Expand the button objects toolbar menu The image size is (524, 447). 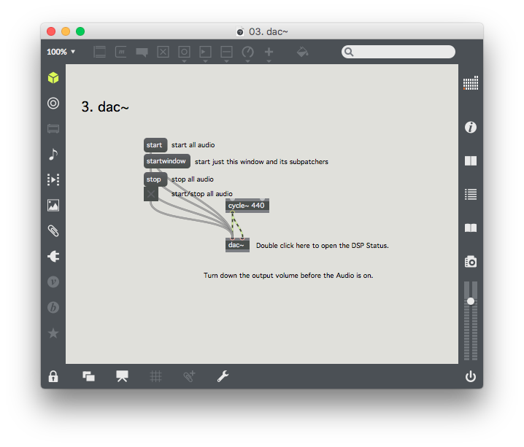(184, 61)
